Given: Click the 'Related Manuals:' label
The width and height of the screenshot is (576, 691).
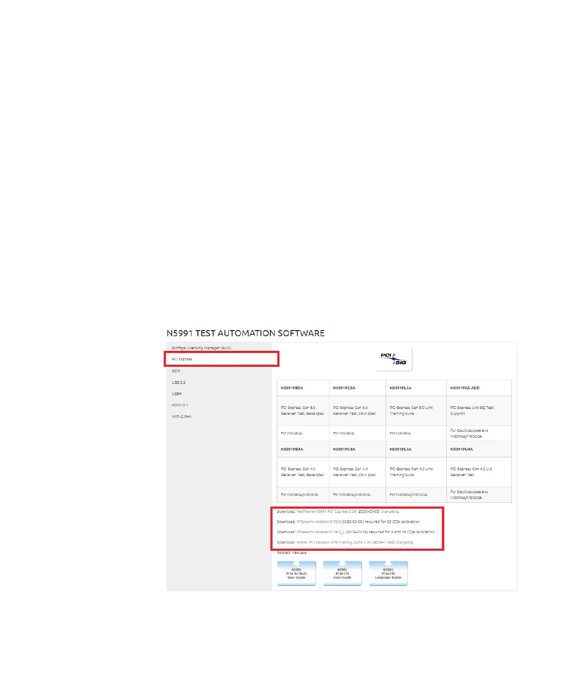Looking at the screenshot, I should 291,552.
